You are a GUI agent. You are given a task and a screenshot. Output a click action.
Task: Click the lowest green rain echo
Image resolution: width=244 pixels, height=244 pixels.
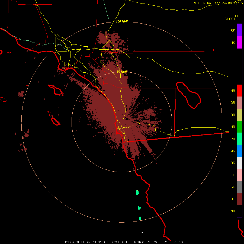pos(140,218)
